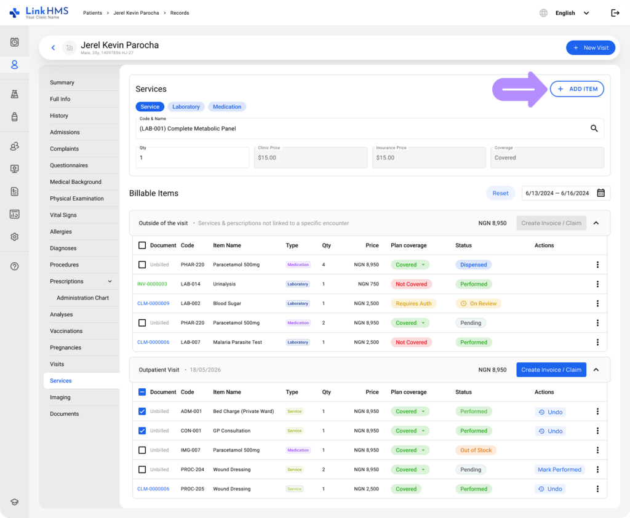The height and width of the screenshot is (518, 630).
Task: Click Create Invoice / Claim for Outpatient Visit
Action: click(x=551, y=370)
